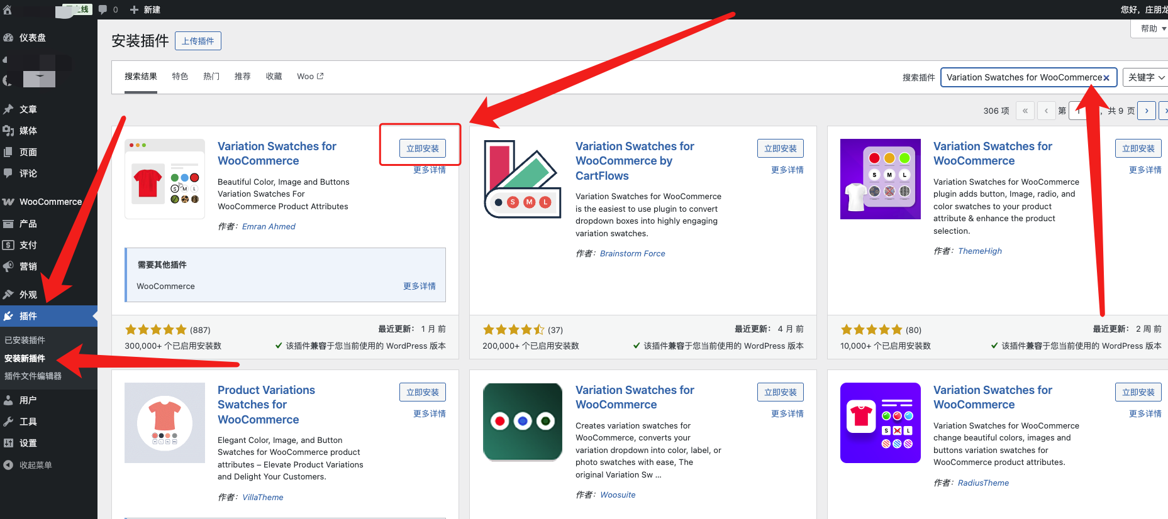This screenshot has height=519, width=1168.
Task: Open the Settings (设置) sidebar icon
Action: click(x=8, y=443)
